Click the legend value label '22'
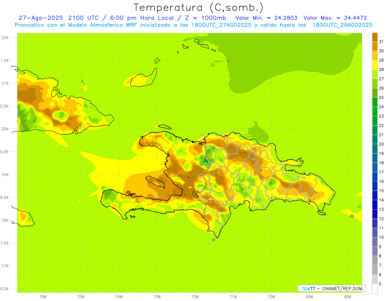This screenshot has height=301, width=390. pos(381,125)
